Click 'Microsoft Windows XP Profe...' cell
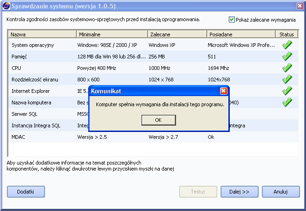Image resolution: width=306 pixels, height=211 pixels. 241,45
